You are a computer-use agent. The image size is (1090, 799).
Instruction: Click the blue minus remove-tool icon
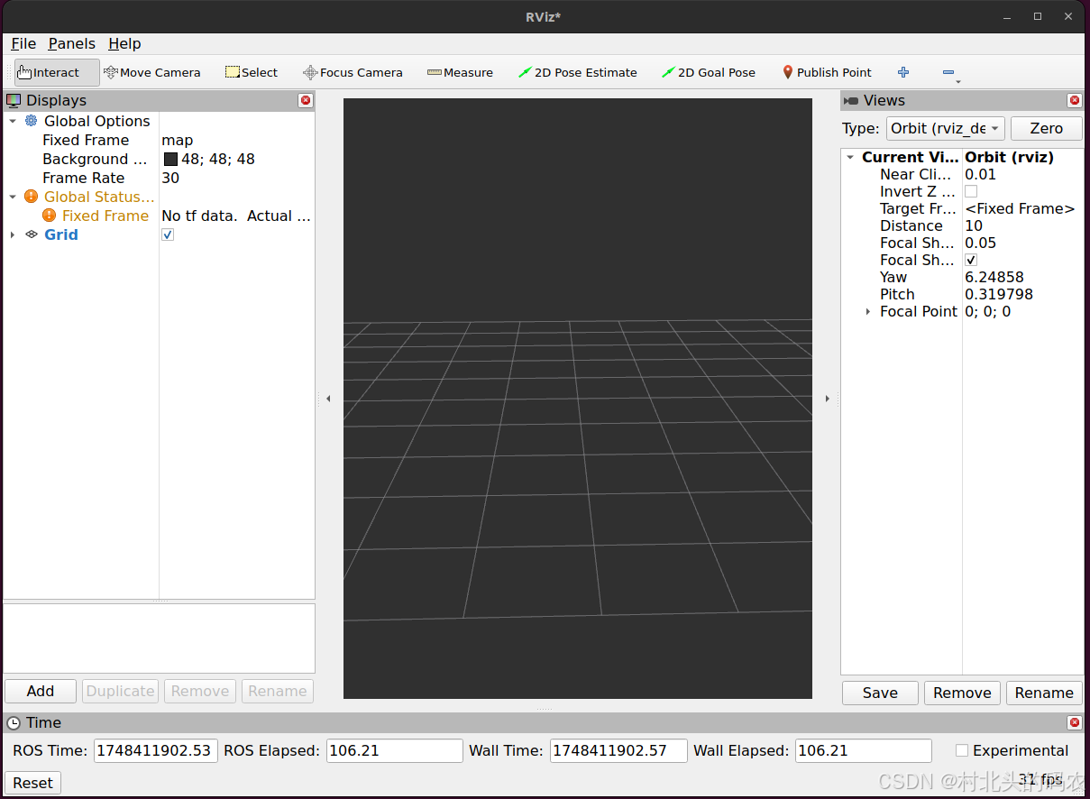948,72
